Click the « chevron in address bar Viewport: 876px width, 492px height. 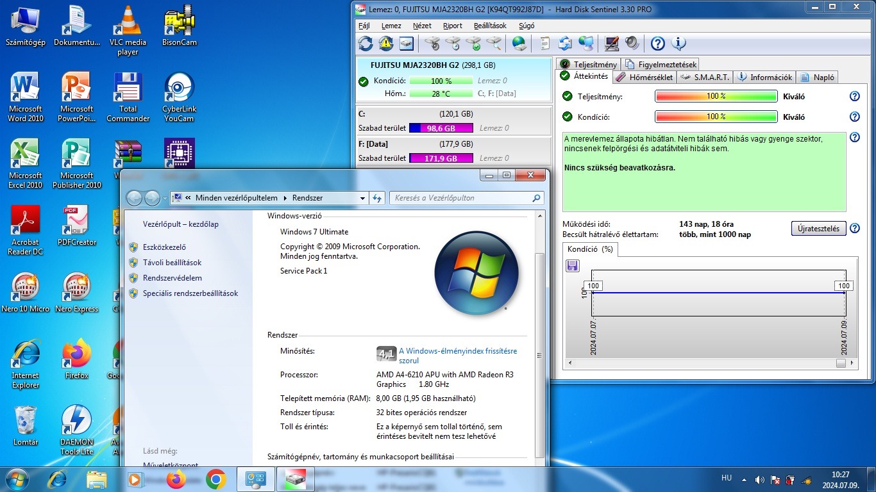pyautogui.click(x=187, y=198)
